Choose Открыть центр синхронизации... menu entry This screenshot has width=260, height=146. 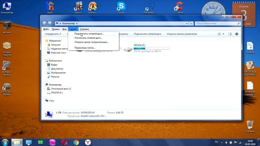tap(93, 42)
